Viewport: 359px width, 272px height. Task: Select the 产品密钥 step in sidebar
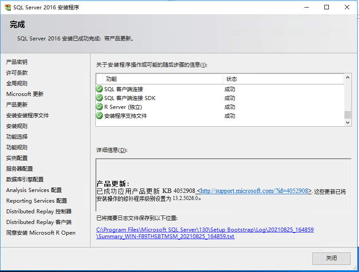click(17, 62)
